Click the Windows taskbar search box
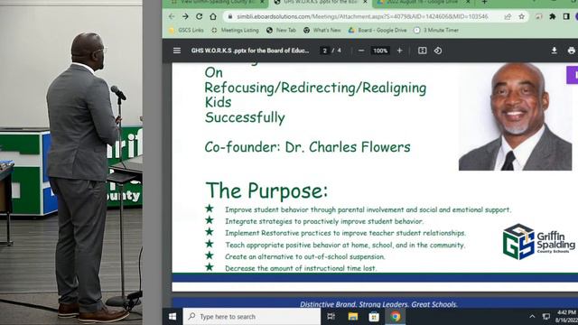 point(252,317)
